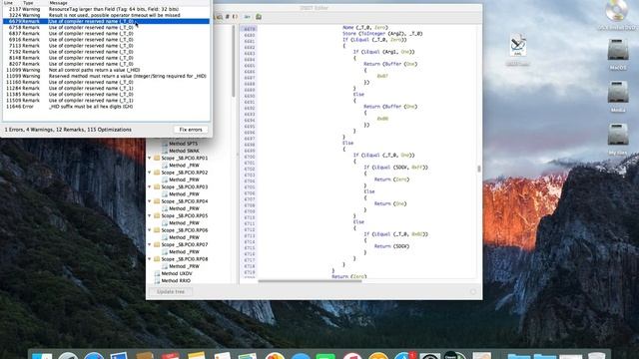
Task: Select line 7113 remark row
Action: pos(106,46)
